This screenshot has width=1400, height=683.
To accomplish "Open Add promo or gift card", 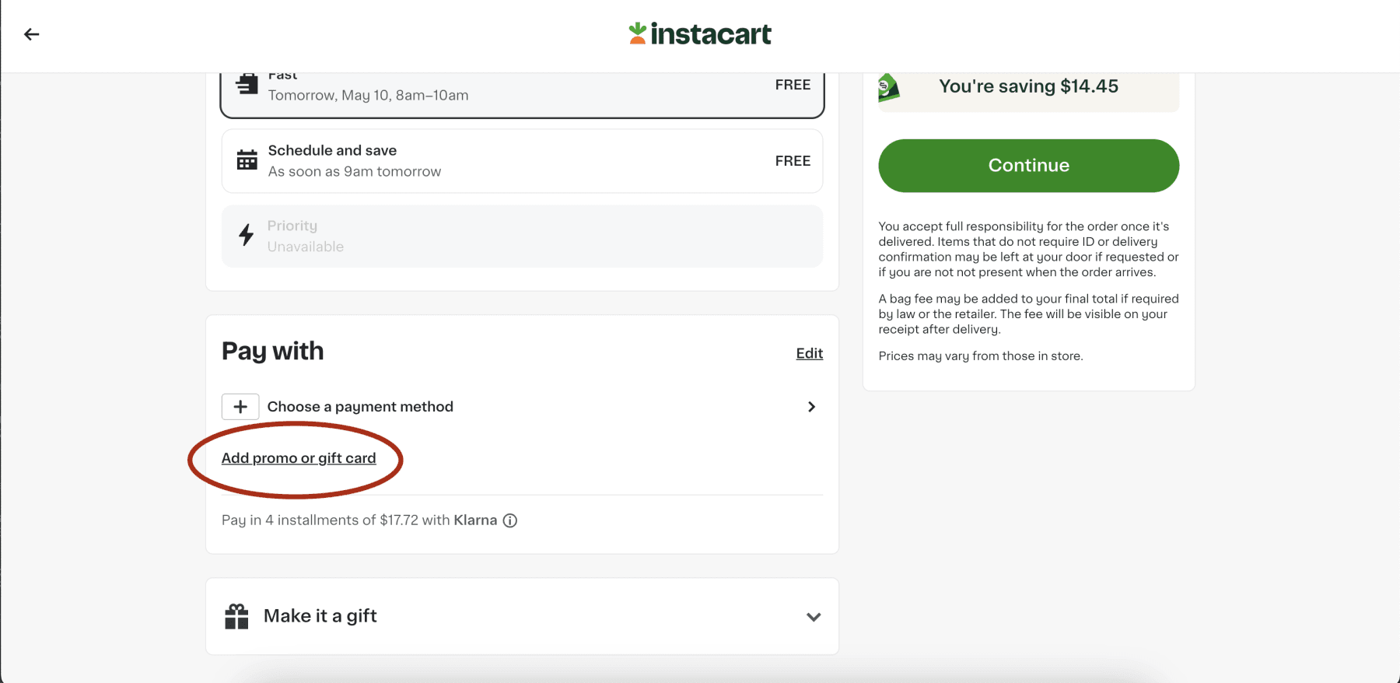I will coord(299,457).
